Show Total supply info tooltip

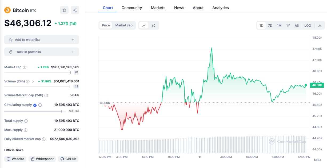coord(26,121)
